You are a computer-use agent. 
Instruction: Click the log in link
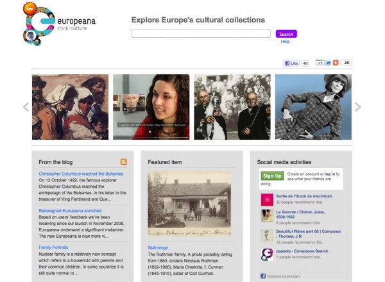pyautogui.click(x=330, y=174)
